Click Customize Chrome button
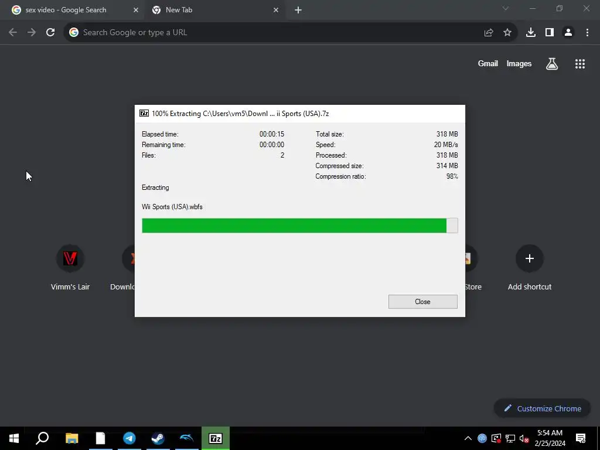The width and height of the screenshot is (600, 450). (x=542, y=408)
